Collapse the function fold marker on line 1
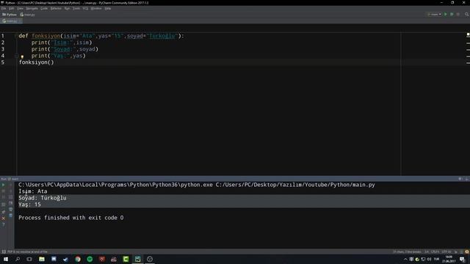The height and width of the screenshot is (264, 470). pos(15,36)
